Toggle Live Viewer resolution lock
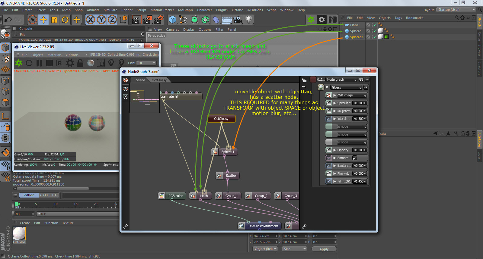The width and height of the screenshot is (483, 259). 80,63
